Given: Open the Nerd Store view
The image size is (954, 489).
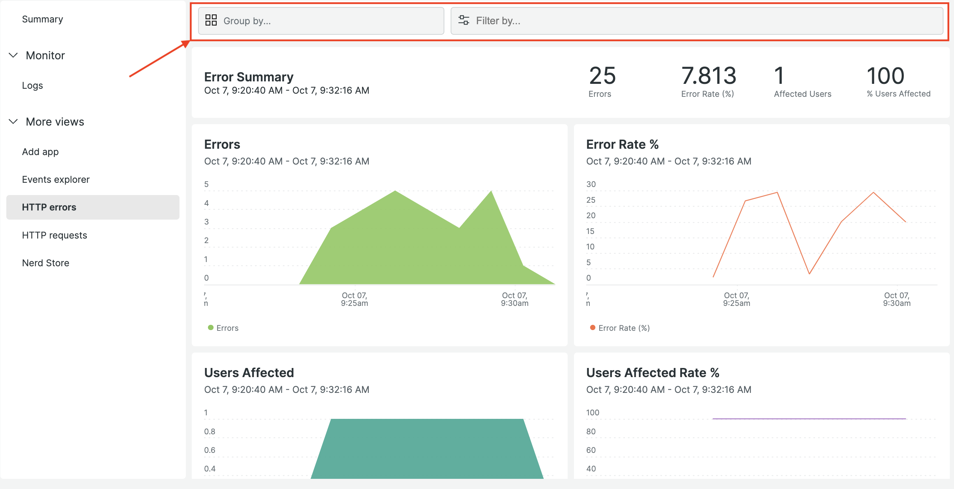Looking at the screenshot, I should 46,263.
